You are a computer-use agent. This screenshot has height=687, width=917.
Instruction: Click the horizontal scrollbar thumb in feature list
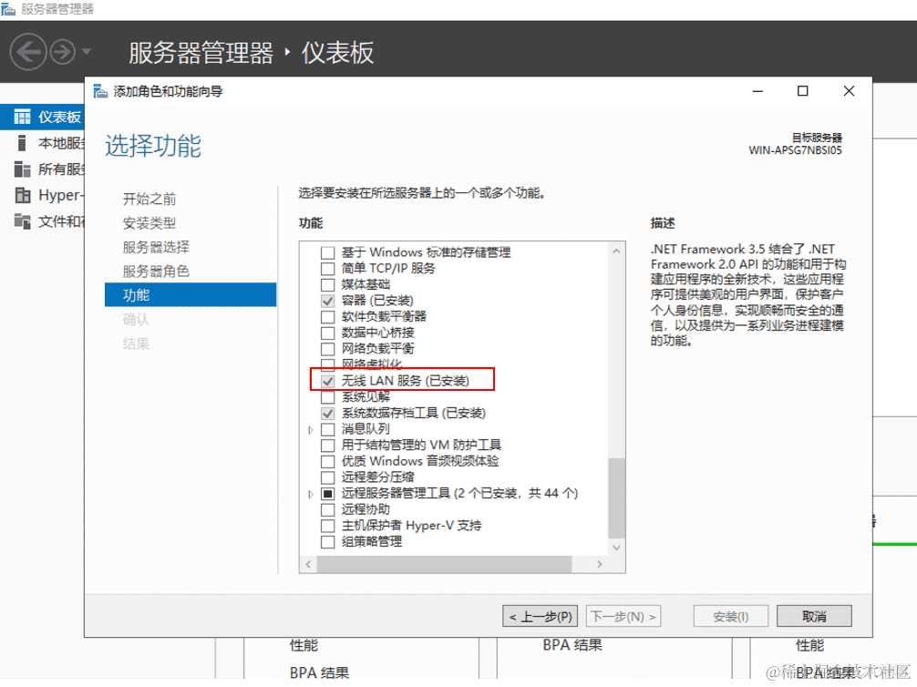pos(444,564)
